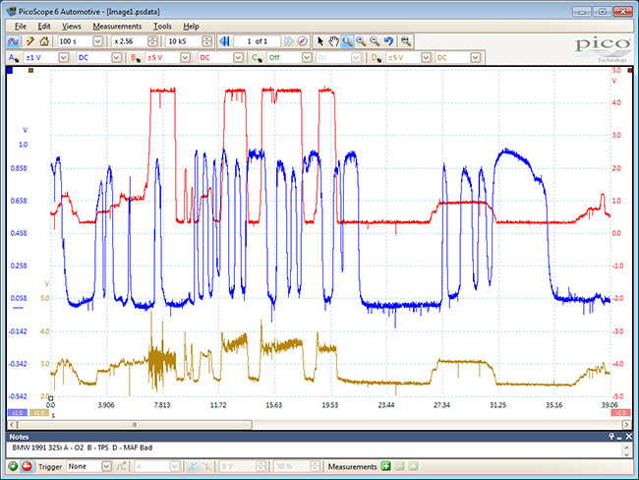Click the undo zoom arrow icon
The image size is (639, 480).
pyautogui.click(x=388, y=41)
